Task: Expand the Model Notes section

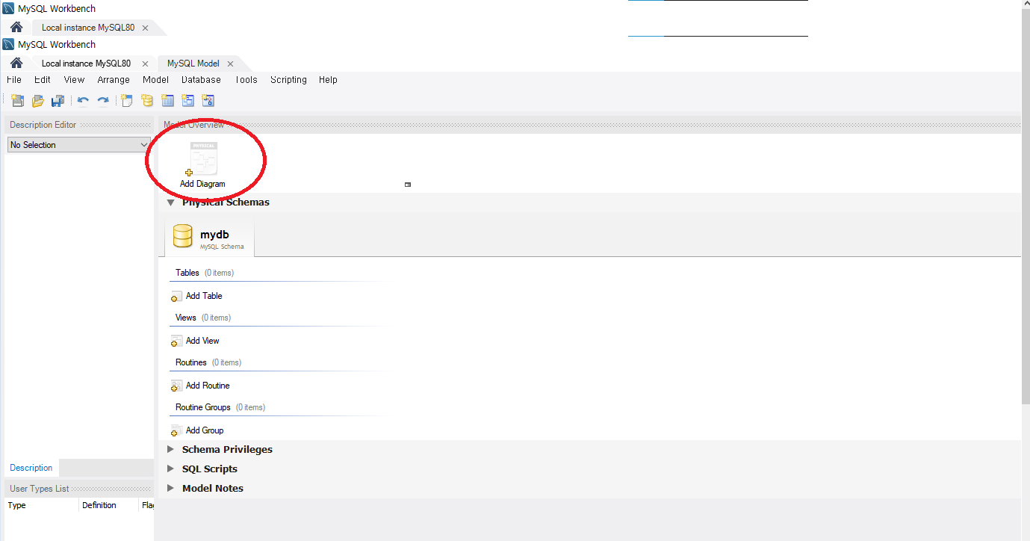Action: 170,489
